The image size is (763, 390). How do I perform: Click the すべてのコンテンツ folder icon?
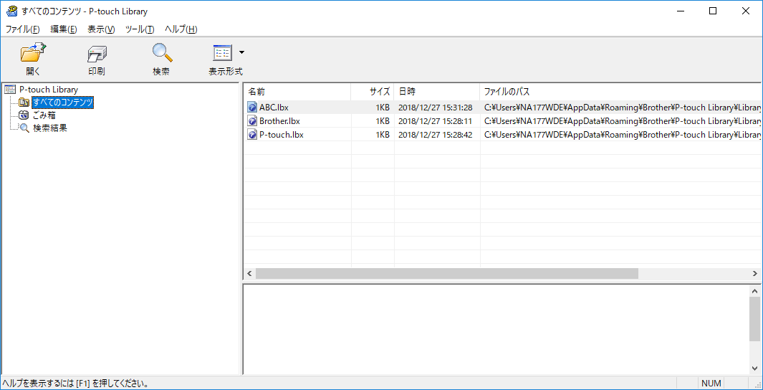click(24, 103)
